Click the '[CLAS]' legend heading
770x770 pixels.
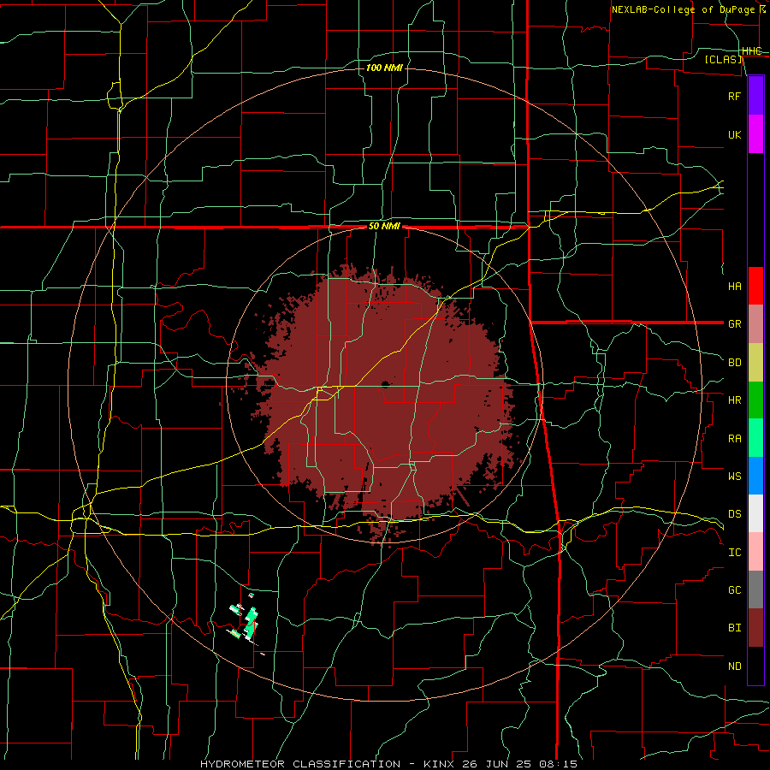pos(723,59)
